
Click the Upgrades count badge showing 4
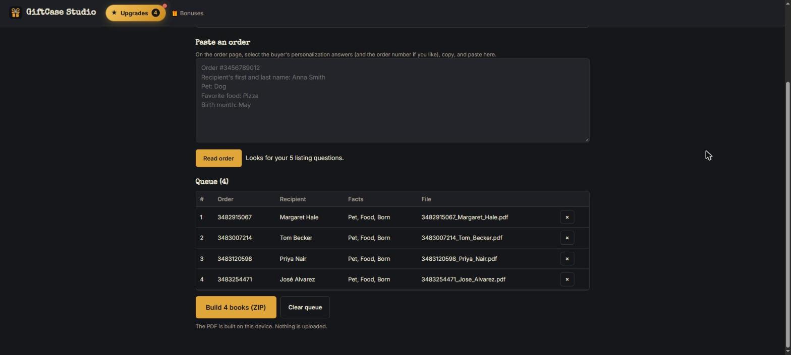click(155, 13)
